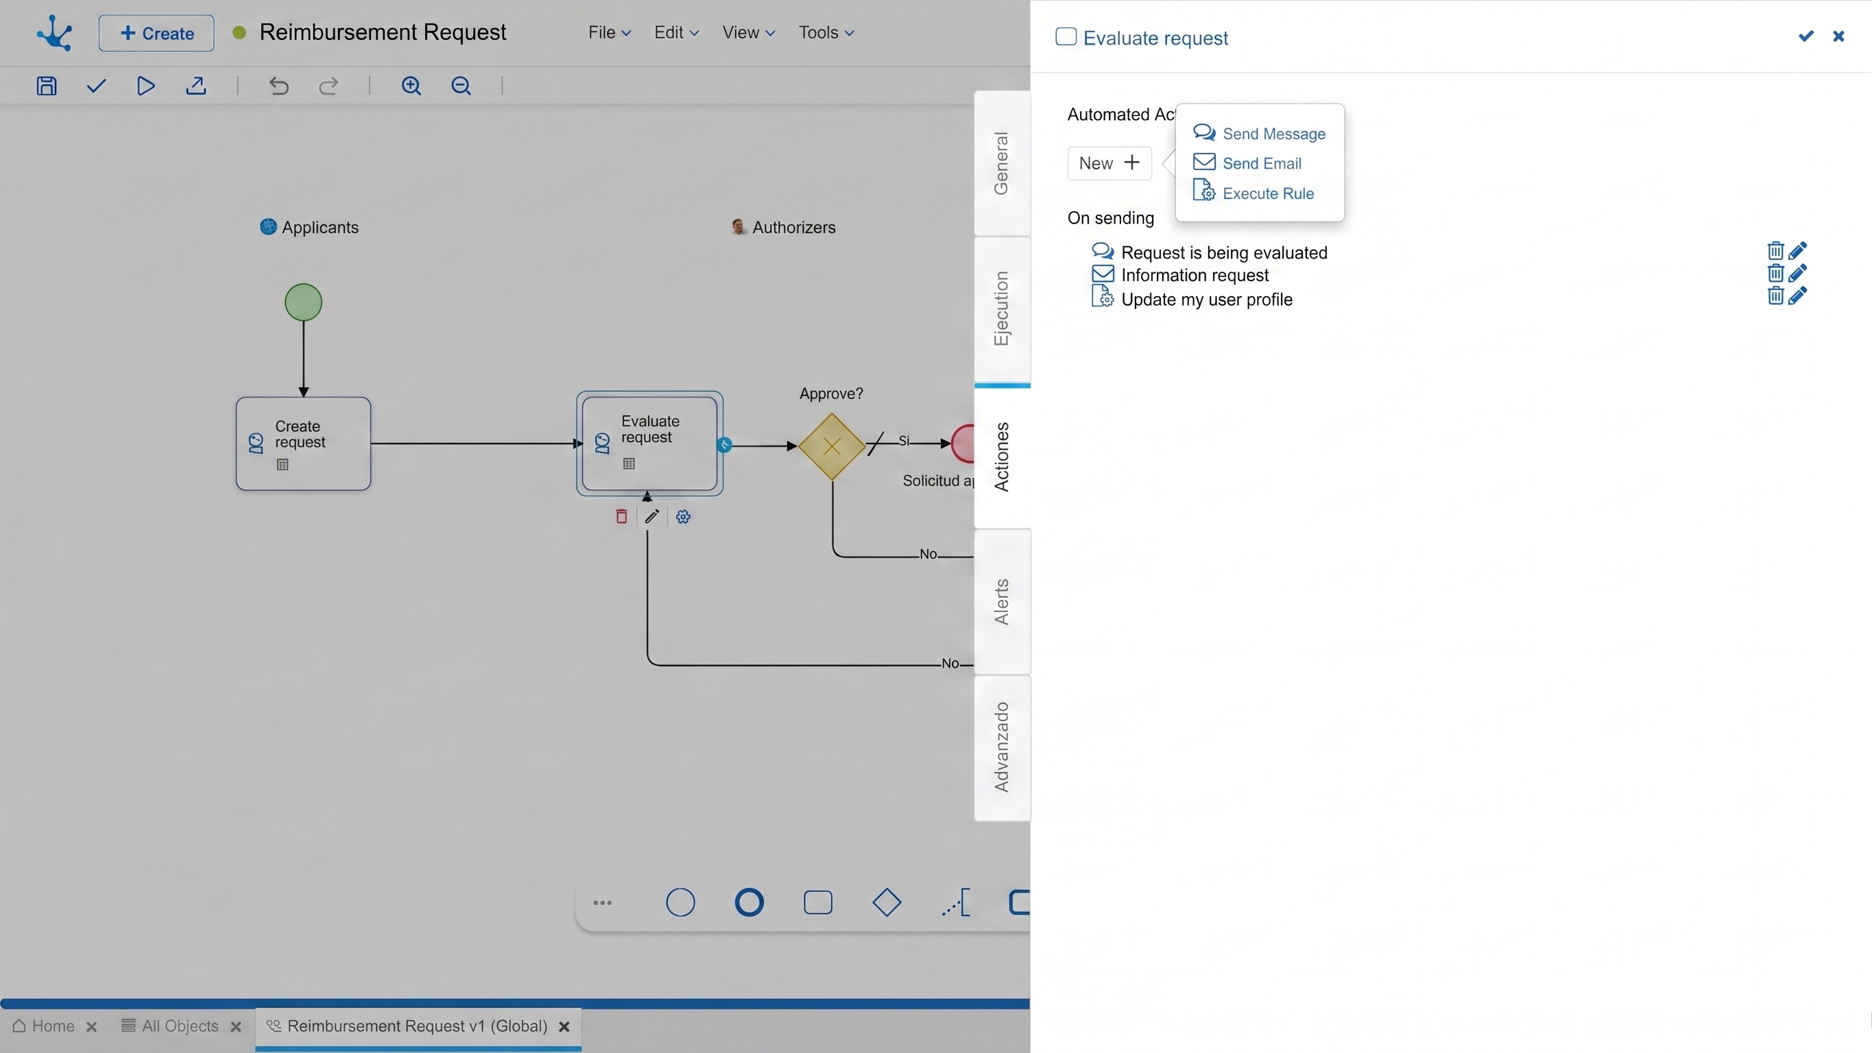This screenshot has height=1053, width=1872.
Task: Redo the last undone change
Action: click(x=328, y=86)
